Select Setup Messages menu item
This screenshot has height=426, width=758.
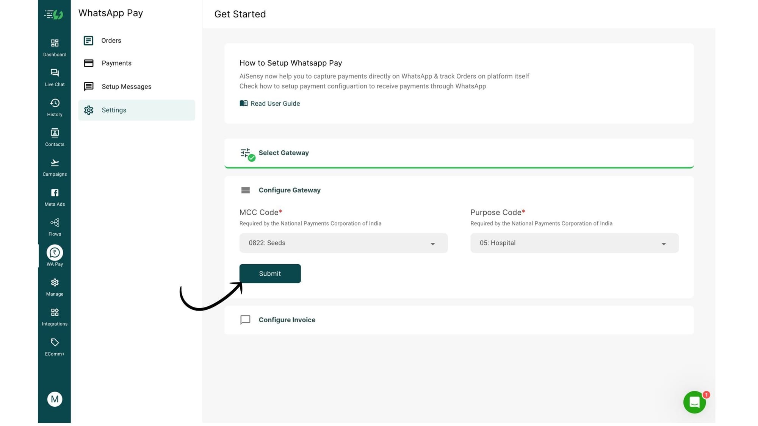coord(126,87)
